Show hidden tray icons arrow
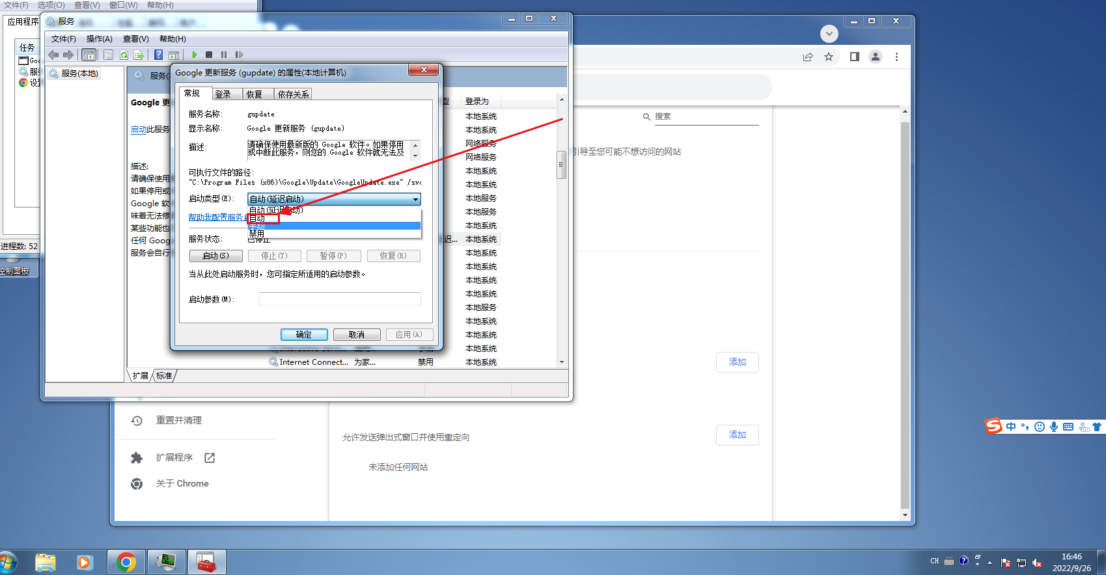 (x=989, y=563)
